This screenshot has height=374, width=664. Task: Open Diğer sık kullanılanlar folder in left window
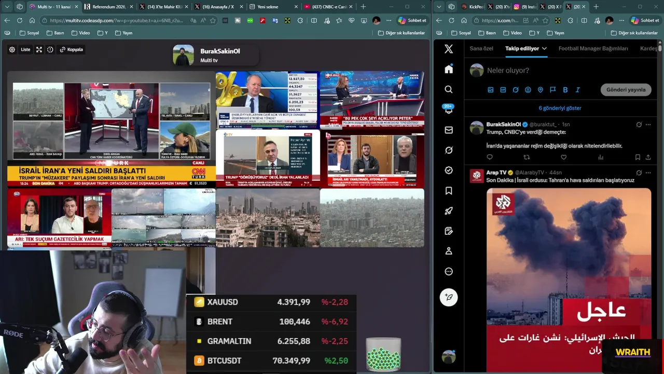pos(401,33)
